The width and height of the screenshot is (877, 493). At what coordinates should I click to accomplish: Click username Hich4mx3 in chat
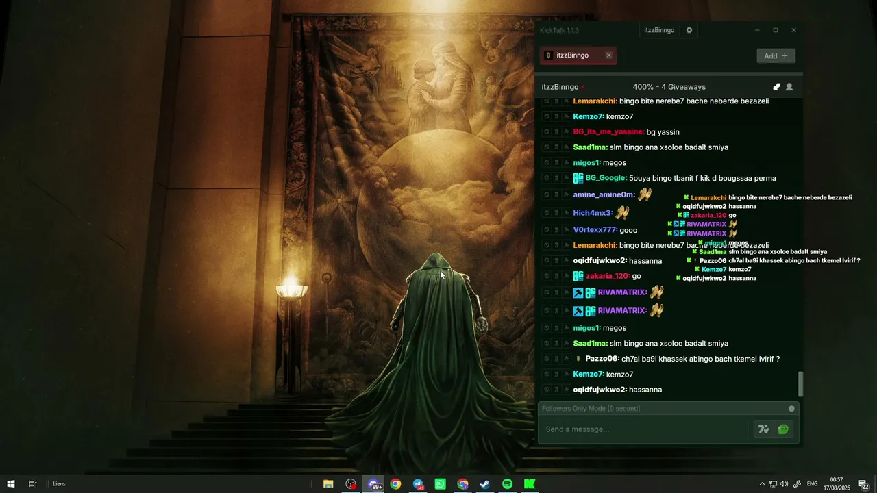(x=593, y=213)
